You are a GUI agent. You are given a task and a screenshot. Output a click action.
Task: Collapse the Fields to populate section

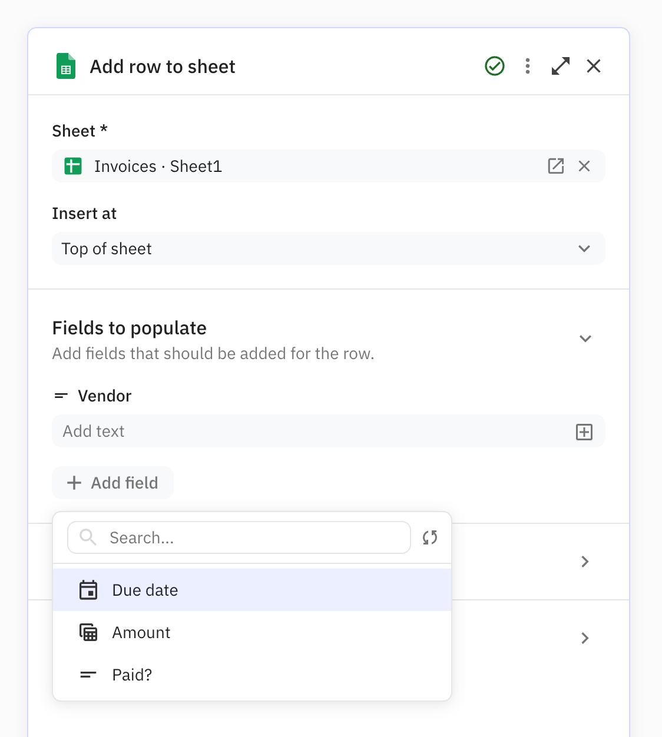pos(585,338)
